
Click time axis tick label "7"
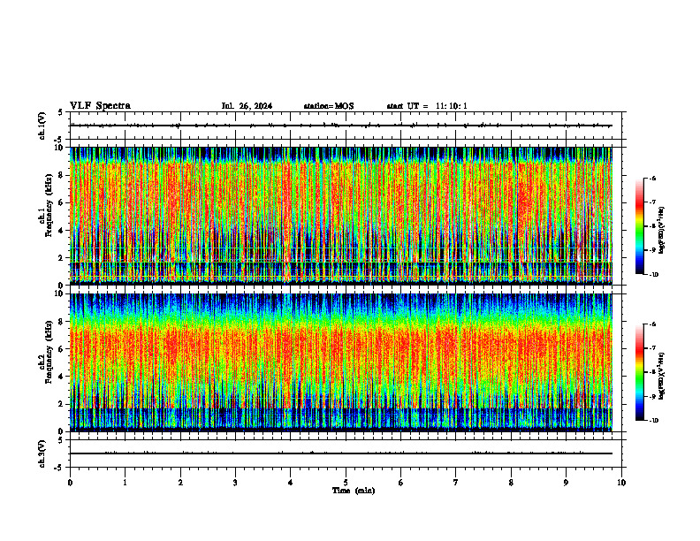click(456, 483)
